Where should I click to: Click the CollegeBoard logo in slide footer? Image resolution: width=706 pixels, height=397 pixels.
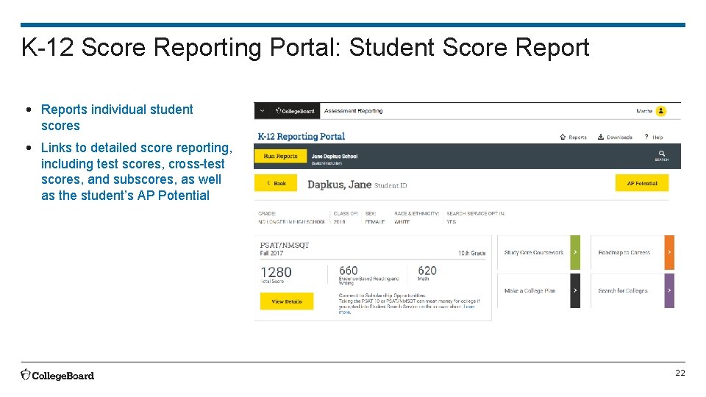tap(57, 376)
